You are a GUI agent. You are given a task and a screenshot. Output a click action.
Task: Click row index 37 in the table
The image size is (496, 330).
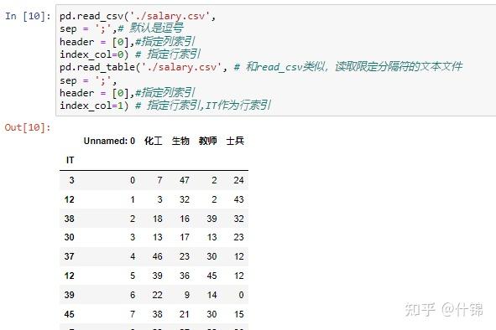tap(70, 256)
